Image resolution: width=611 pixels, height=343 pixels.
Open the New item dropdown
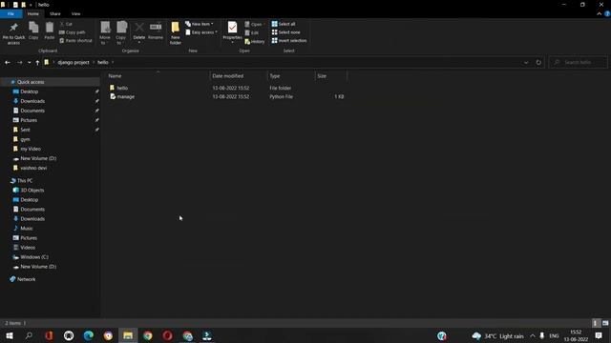point(200,24)
